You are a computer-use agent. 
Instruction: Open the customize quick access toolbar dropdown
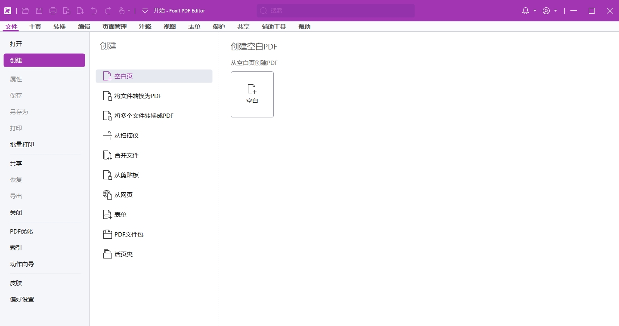point(145,11)
